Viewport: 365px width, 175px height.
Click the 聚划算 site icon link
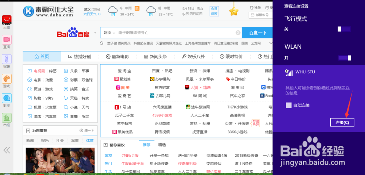(117, 79)
